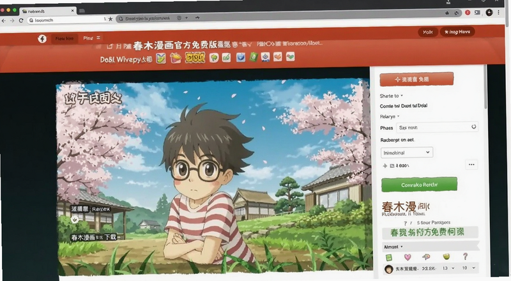The width and height of the screenshot is (511, 281).
Task: Click the blue download icon in banner
Action: [x=265, y=57]
